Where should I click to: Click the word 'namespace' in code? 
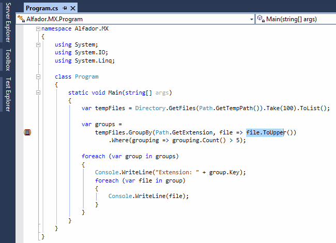coord(56,29)
